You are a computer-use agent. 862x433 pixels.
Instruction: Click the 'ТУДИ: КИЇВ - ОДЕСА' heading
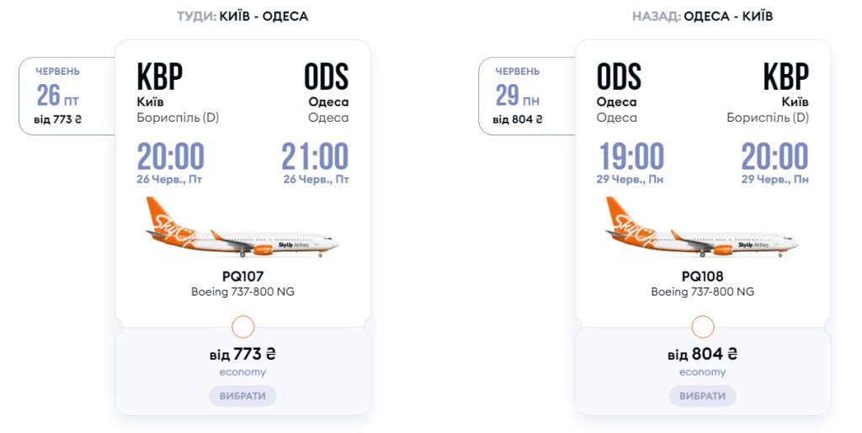pyautogui.click(x=242, y=17)
